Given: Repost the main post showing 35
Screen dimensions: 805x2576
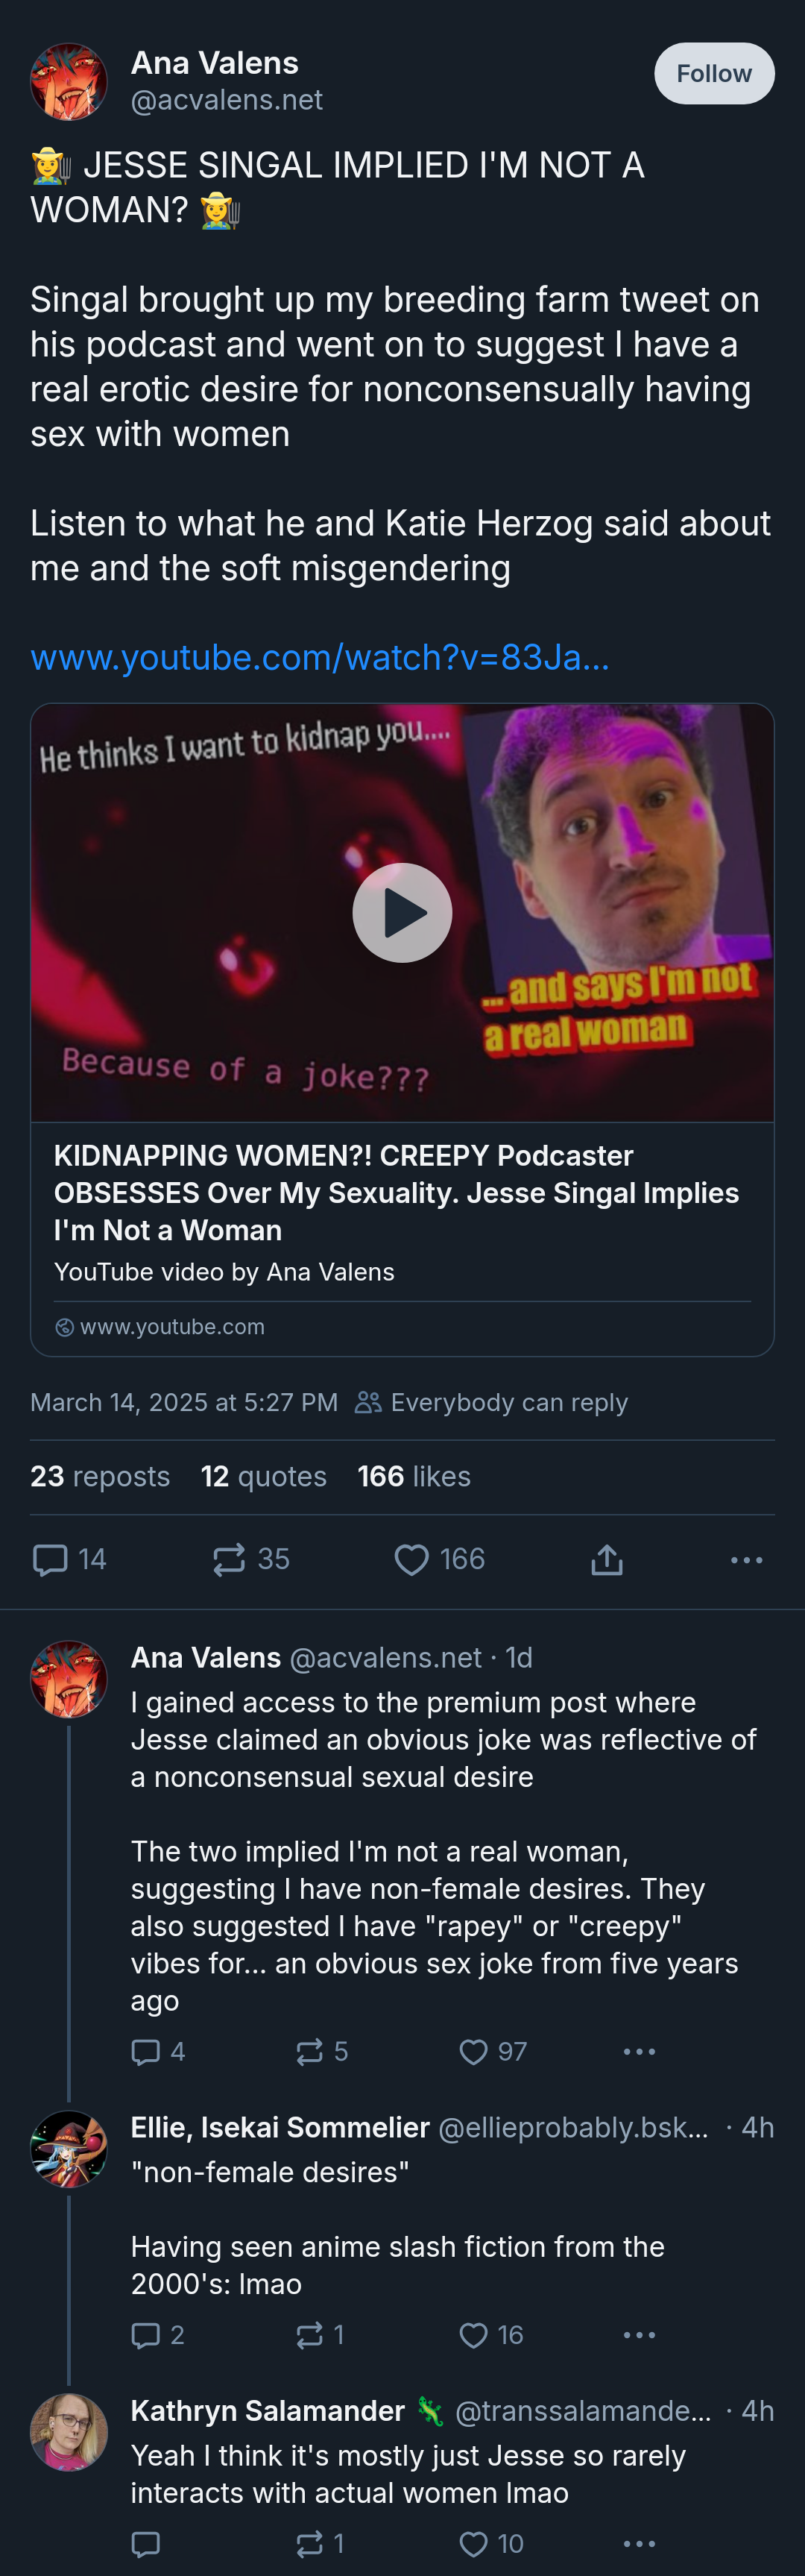Looking at the screenshot, I should [251, 1559].
